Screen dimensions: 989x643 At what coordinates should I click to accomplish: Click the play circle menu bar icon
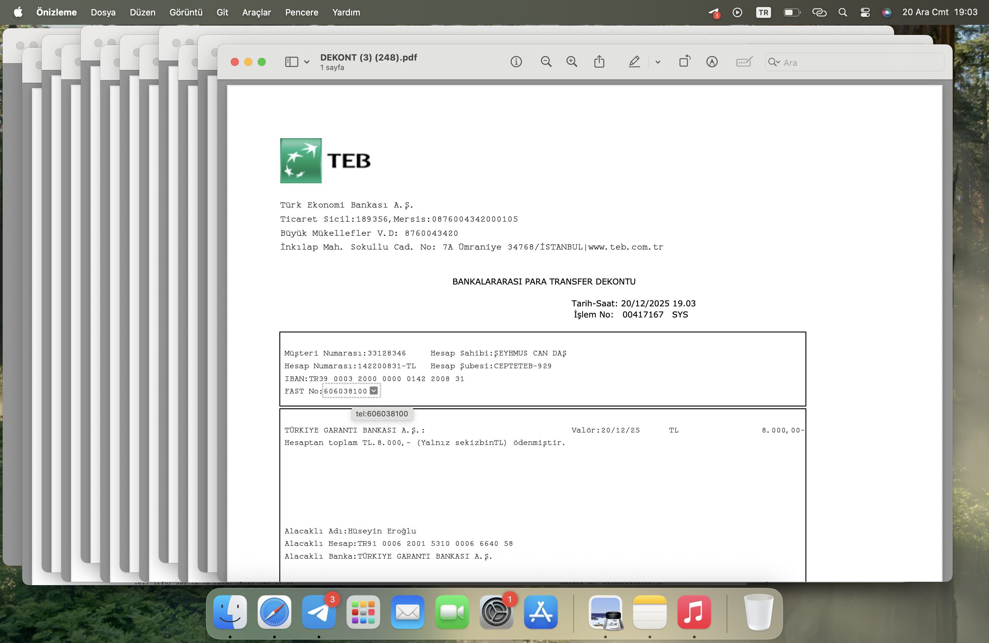(x=737, y=12)
